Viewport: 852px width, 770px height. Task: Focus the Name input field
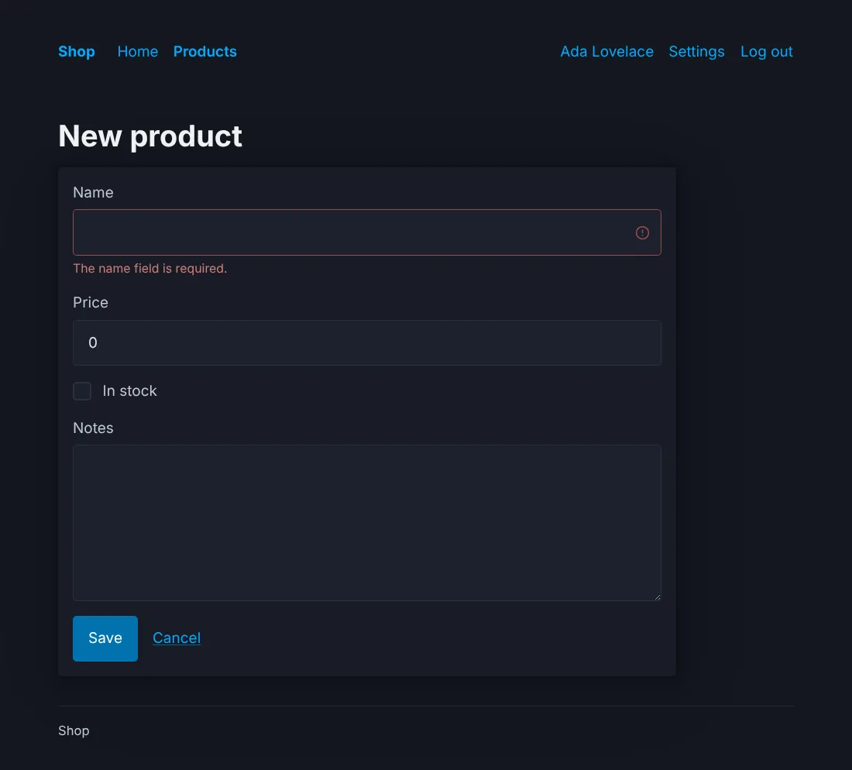click(367, 232)
